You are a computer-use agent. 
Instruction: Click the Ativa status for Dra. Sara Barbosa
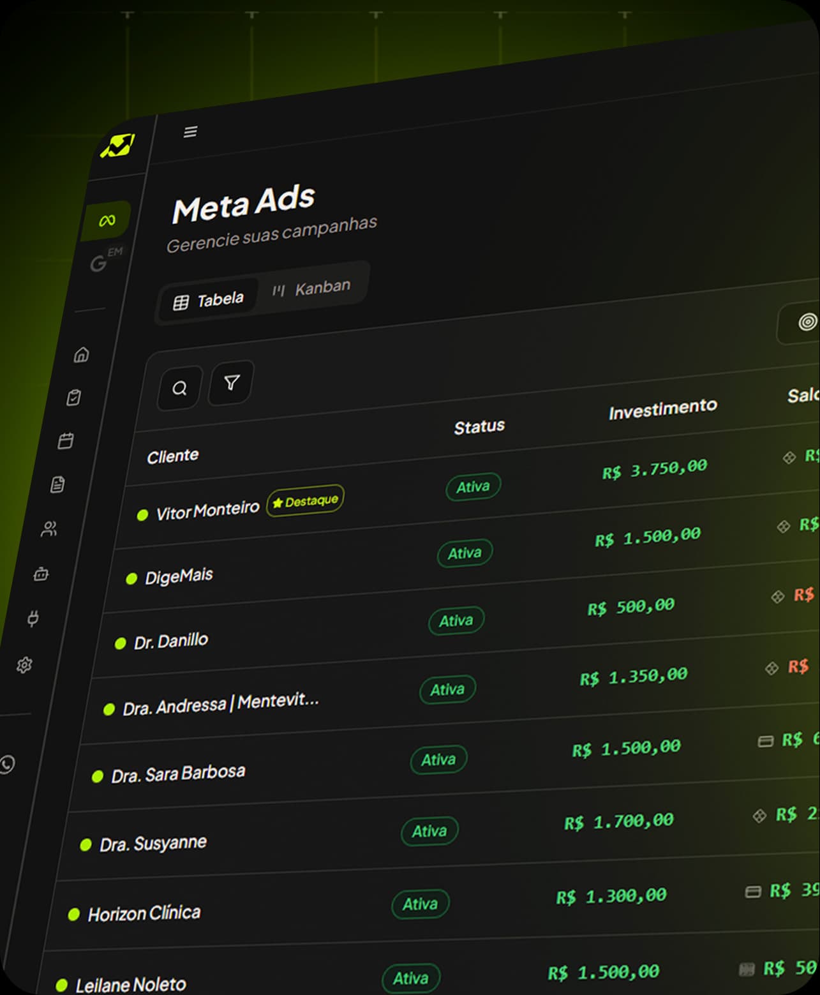pos(438,760)
